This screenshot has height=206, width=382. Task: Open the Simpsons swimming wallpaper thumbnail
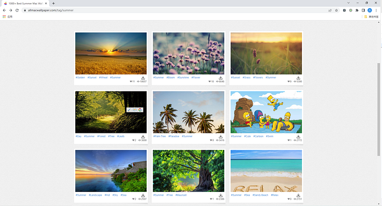pos(266,112)
